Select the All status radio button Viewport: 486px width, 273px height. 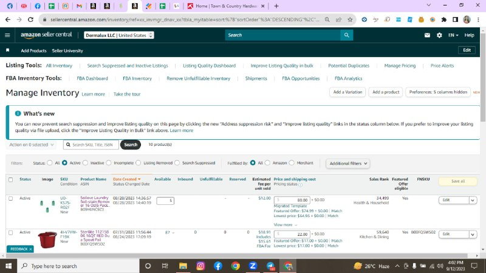[50, 163]
